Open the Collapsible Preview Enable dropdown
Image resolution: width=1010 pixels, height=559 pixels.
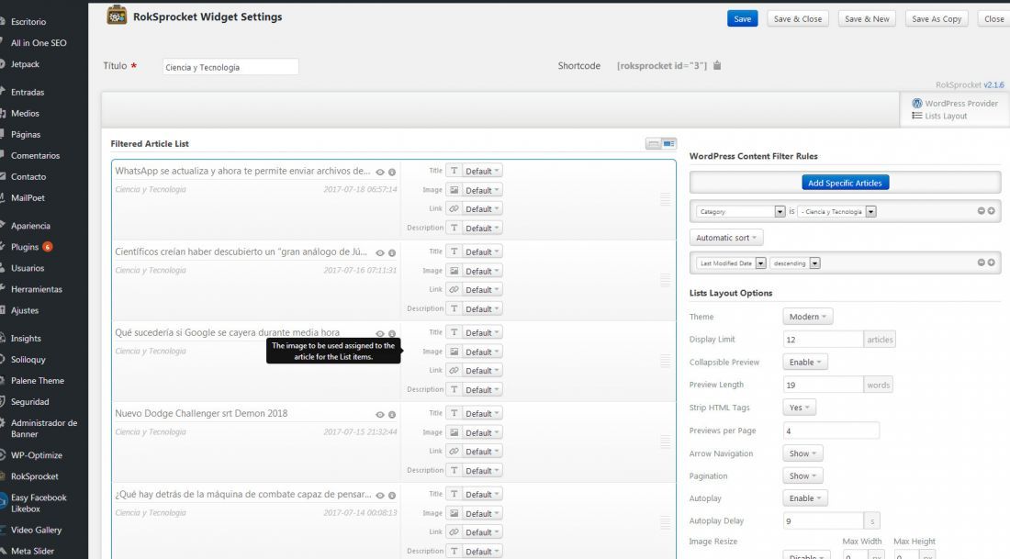(x=805, y=362)
